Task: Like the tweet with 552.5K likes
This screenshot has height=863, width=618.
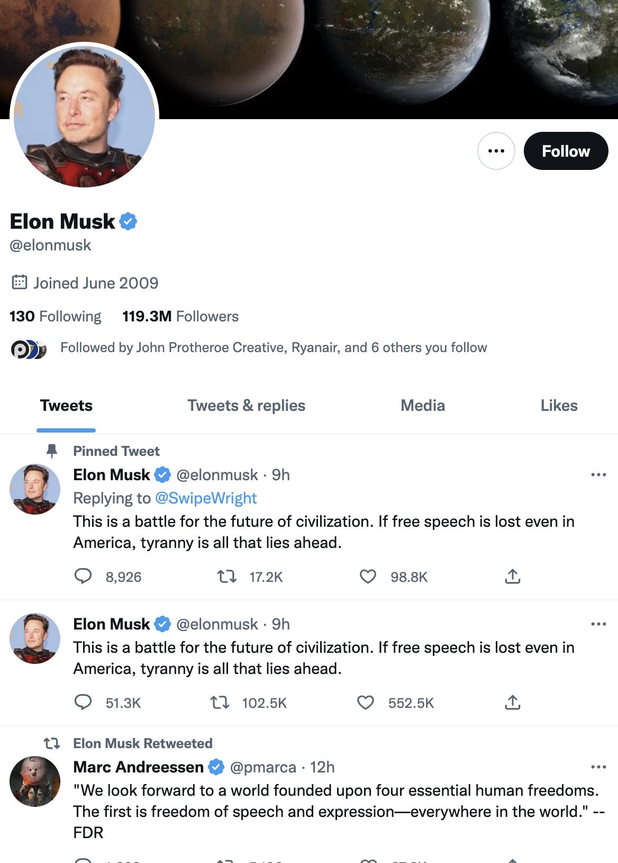Action: [366, 703]
